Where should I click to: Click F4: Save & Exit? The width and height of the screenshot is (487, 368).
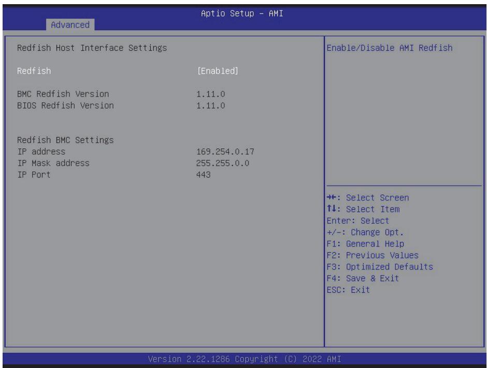363,278
